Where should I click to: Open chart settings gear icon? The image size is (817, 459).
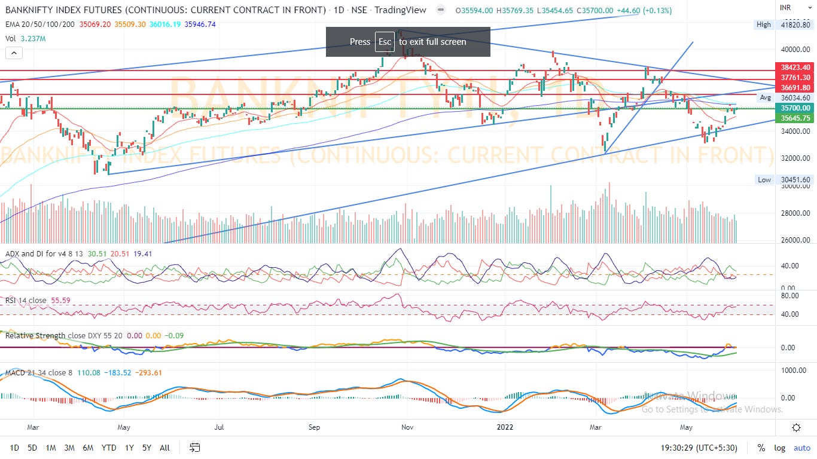pyautogui.click(x=796, y=427)
